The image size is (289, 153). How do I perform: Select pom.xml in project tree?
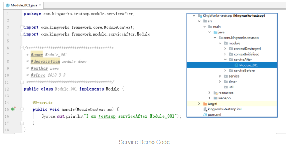point(232,114)
